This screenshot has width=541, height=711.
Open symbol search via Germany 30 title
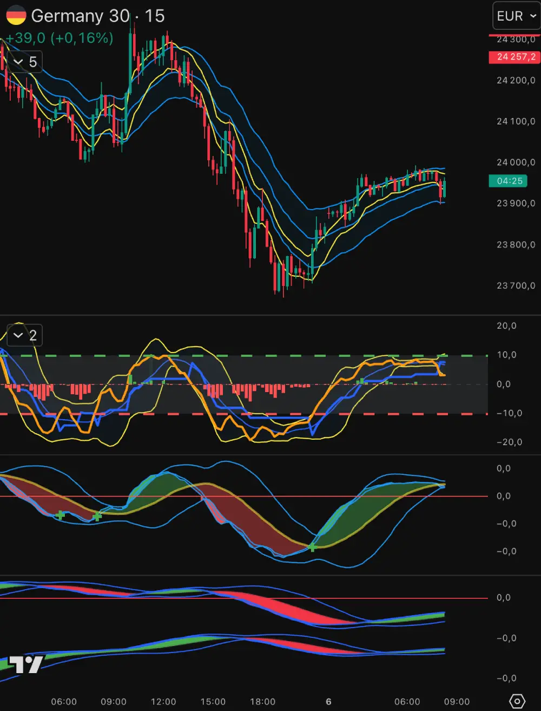[80, 16]
